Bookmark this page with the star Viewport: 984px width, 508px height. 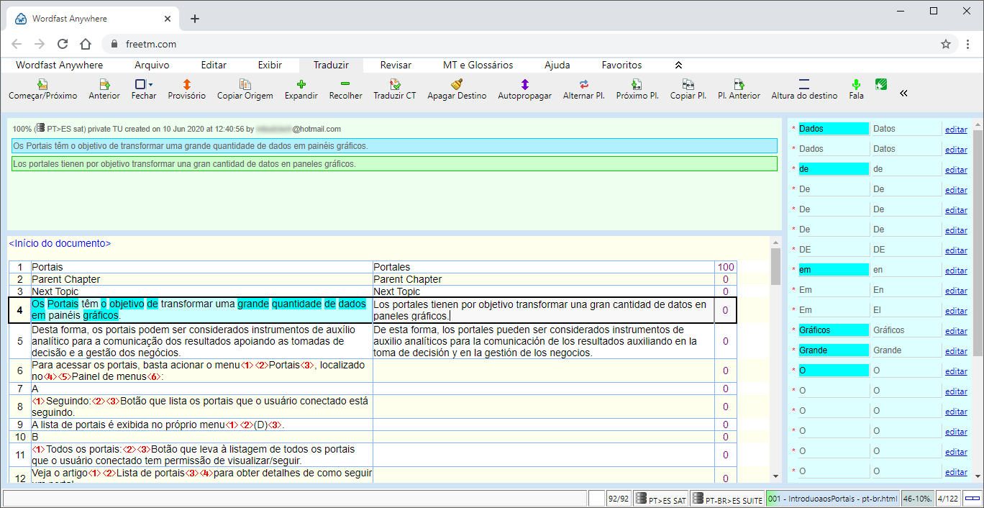[946, 44]
